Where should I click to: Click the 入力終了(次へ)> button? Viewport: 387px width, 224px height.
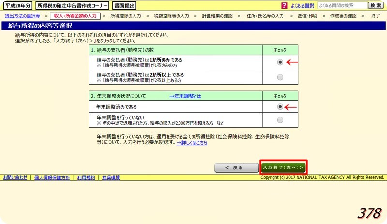coord(283,168)
